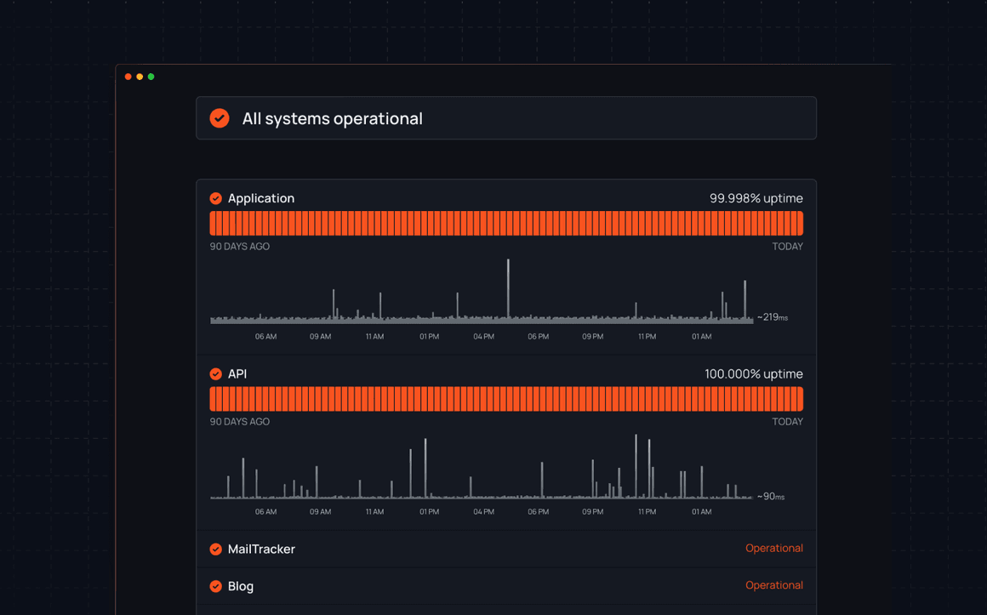Click the All systems operational banner text
This screenshot has width=987, height=615.
[x=333, y=118]
